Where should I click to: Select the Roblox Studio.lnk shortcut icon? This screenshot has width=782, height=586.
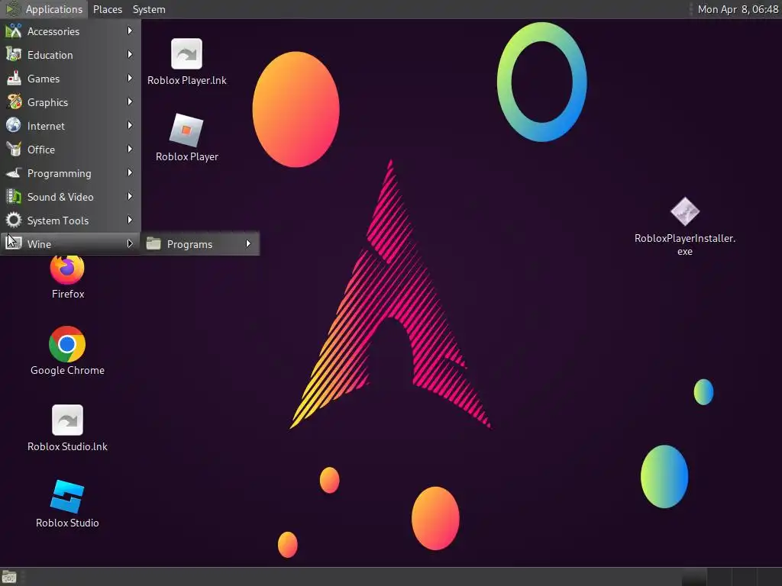[x=67, y=420]
